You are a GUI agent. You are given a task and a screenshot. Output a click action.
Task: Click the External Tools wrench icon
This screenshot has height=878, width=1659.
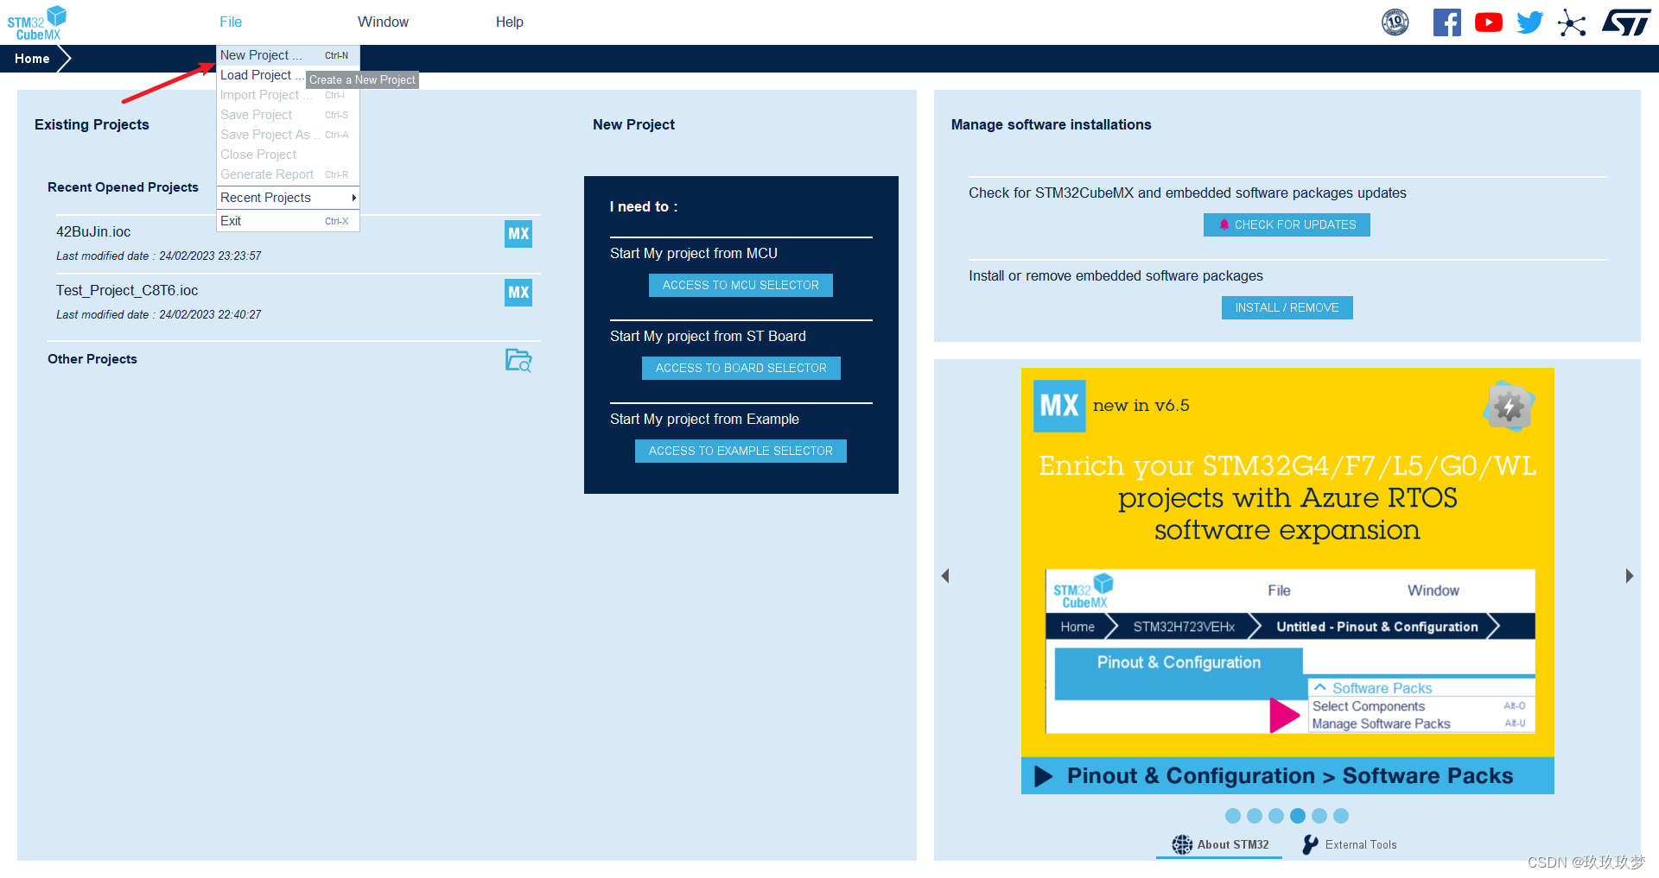1310,844
